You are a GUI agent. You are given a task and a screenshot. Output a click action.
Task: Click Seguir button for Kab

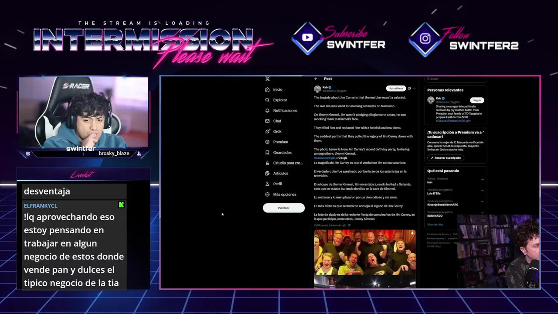tap(477, 100)
